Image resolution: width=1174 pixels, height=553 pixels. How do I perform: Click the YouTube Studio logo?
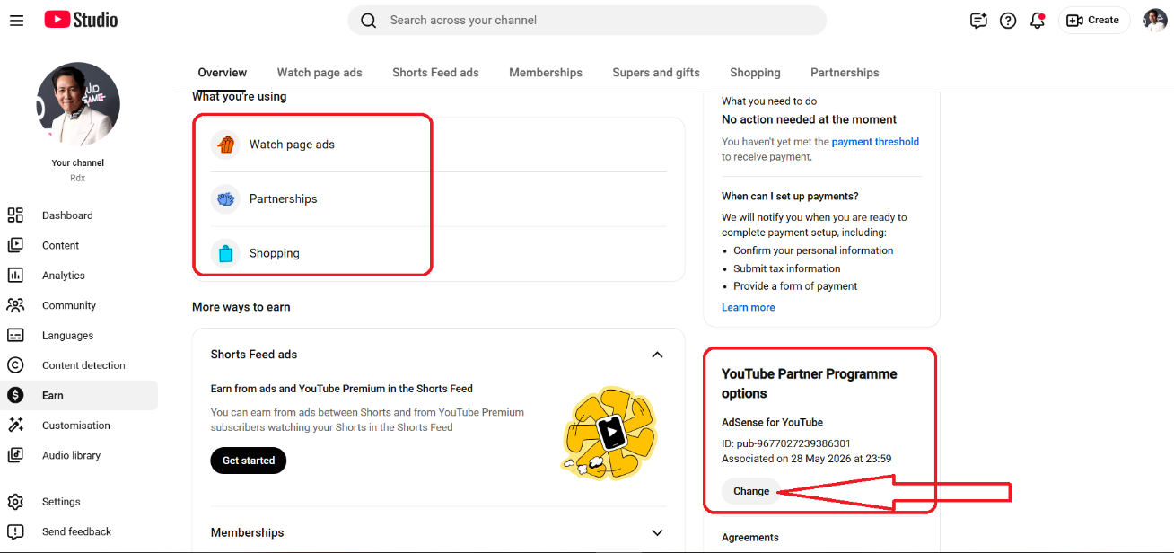[81, 20]
